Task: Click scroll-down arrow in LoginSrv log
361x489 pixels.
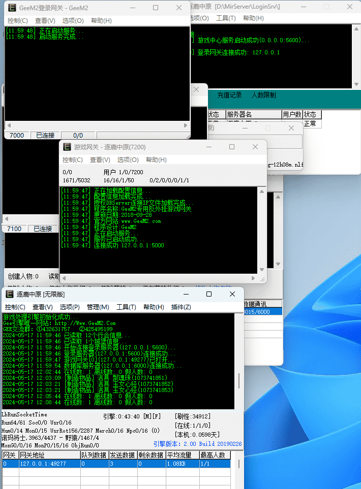Action: point(356,84)
